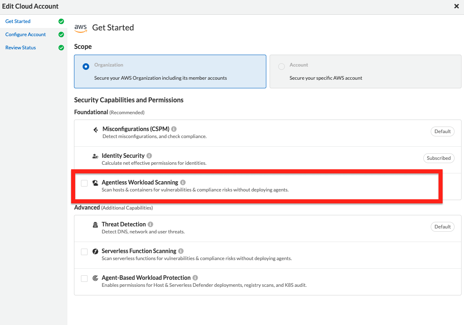Screen dimensions: 464x325
Task: Click info icon next to Misconfigurations (CSPM)
Action: click(x=174, y=129)
